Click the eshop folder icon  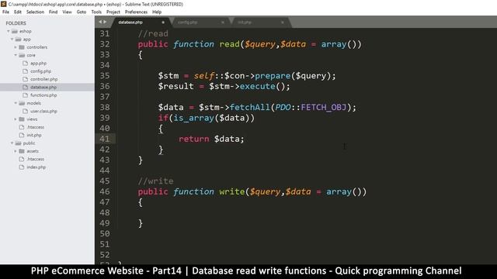point(15,31)
